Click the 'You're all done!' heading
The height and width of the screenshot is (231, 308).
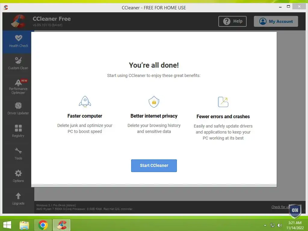pos(154,65)
